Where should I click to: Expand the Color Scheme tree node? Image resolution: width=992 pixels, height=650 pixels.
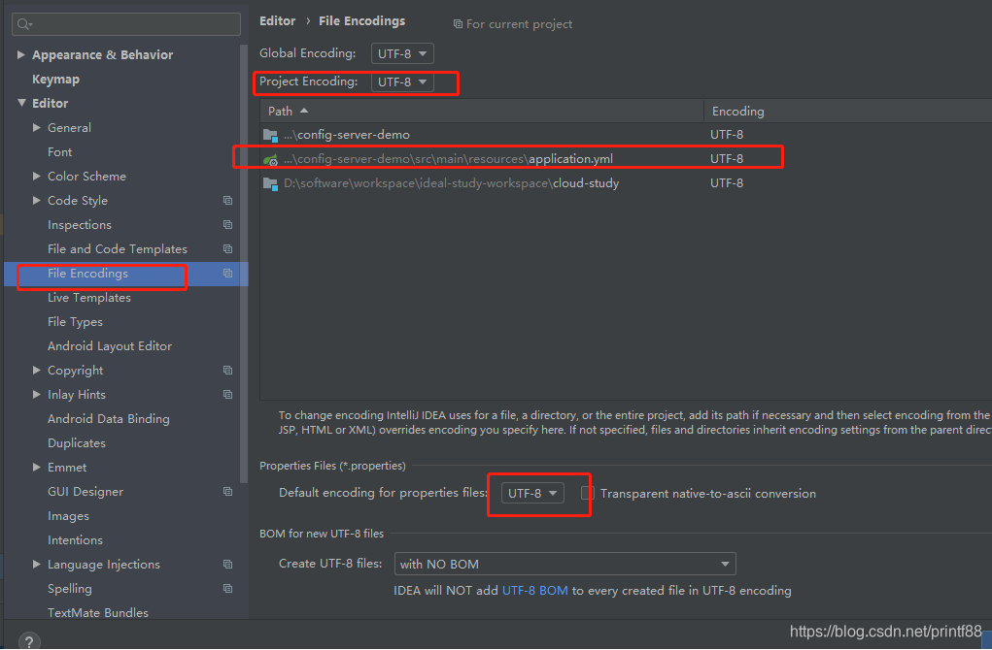point(37,177)
